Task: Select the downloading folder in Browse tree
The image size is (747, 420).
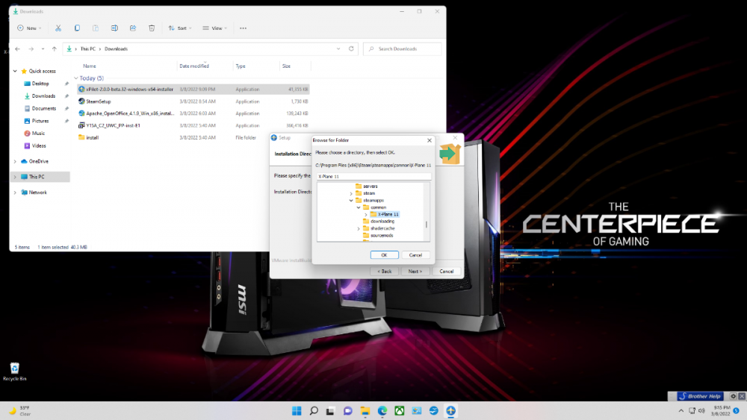Action: coord(382,221)
